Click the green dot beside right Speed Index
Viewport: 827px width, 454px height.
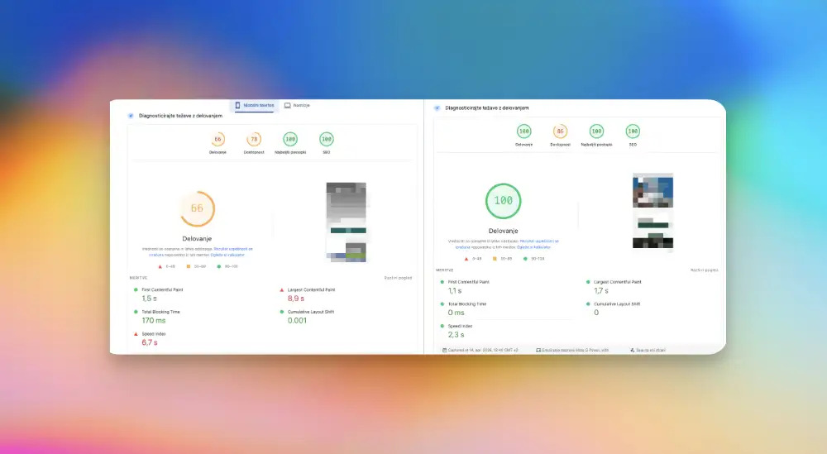pyautogui.click(x=442, y=326)
